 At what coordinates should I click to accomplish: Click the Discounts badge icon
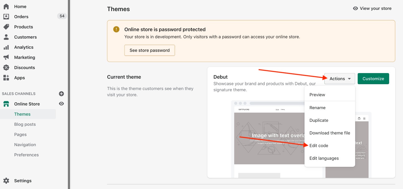(6, 68)
